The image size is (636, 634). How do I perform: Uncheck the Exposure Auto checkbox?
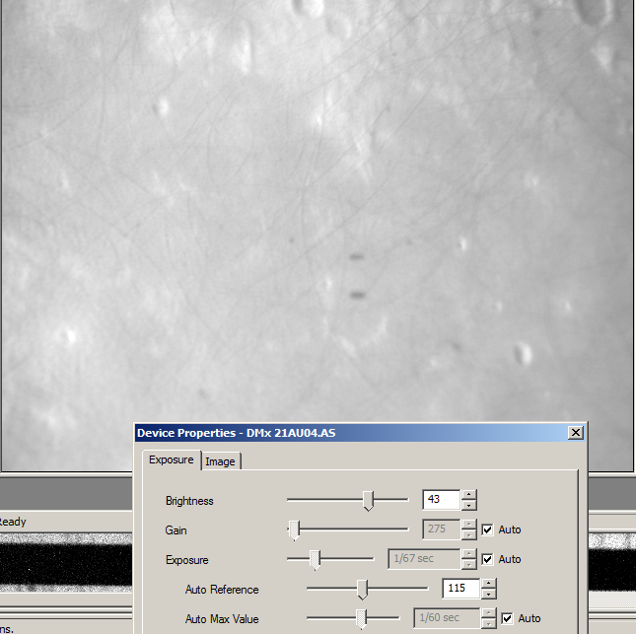[487, 560]
